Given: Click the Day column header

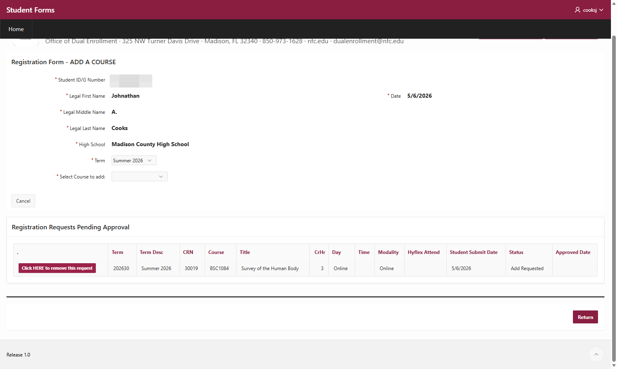Looking at the screenshot, I should tap(336, 252).
